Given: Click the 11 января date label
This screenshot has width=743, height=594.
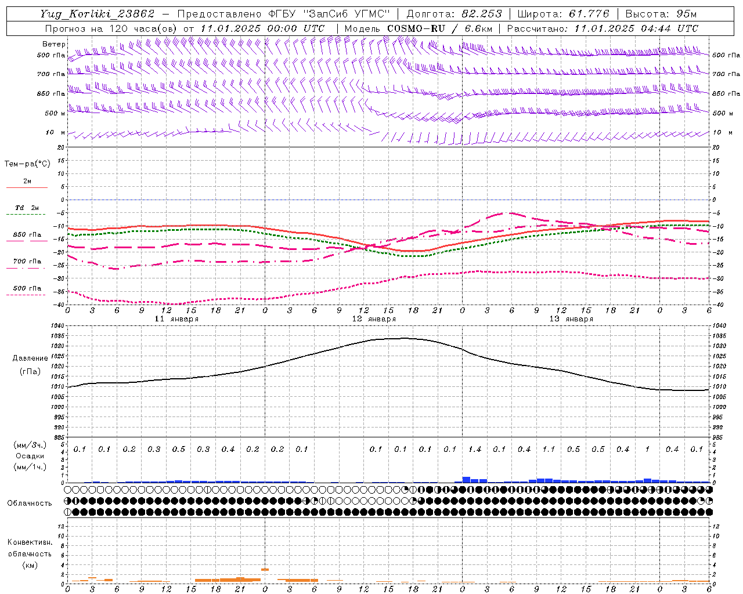Looking at the screenshot, I should pyautogui.click(x=176, y=319).
